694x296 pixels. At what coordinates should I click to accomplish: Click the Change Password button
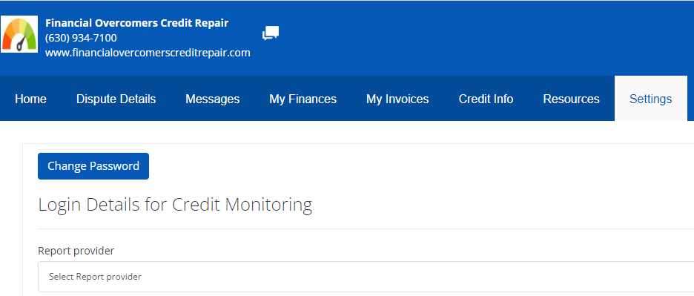coord(93,166)
